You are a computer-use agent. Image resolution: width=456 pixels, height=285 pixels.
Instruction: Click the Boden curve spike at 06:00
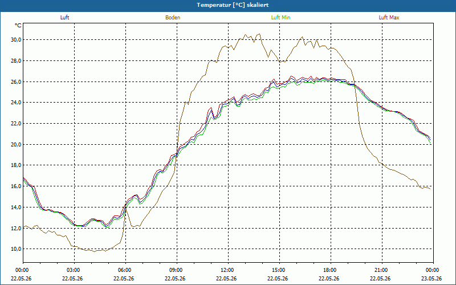[x=125, y=207]
